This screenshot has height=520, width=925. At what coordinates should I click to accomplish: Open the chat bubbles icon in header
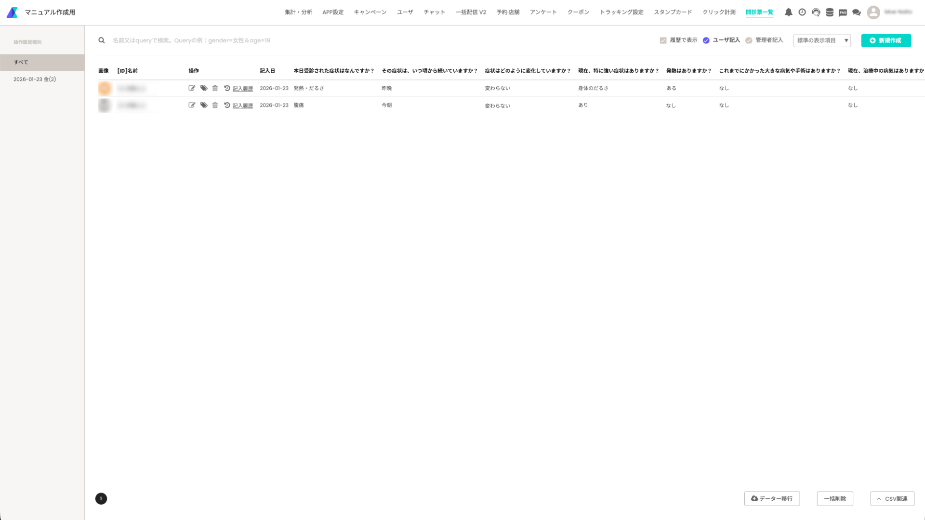point(857,13)
